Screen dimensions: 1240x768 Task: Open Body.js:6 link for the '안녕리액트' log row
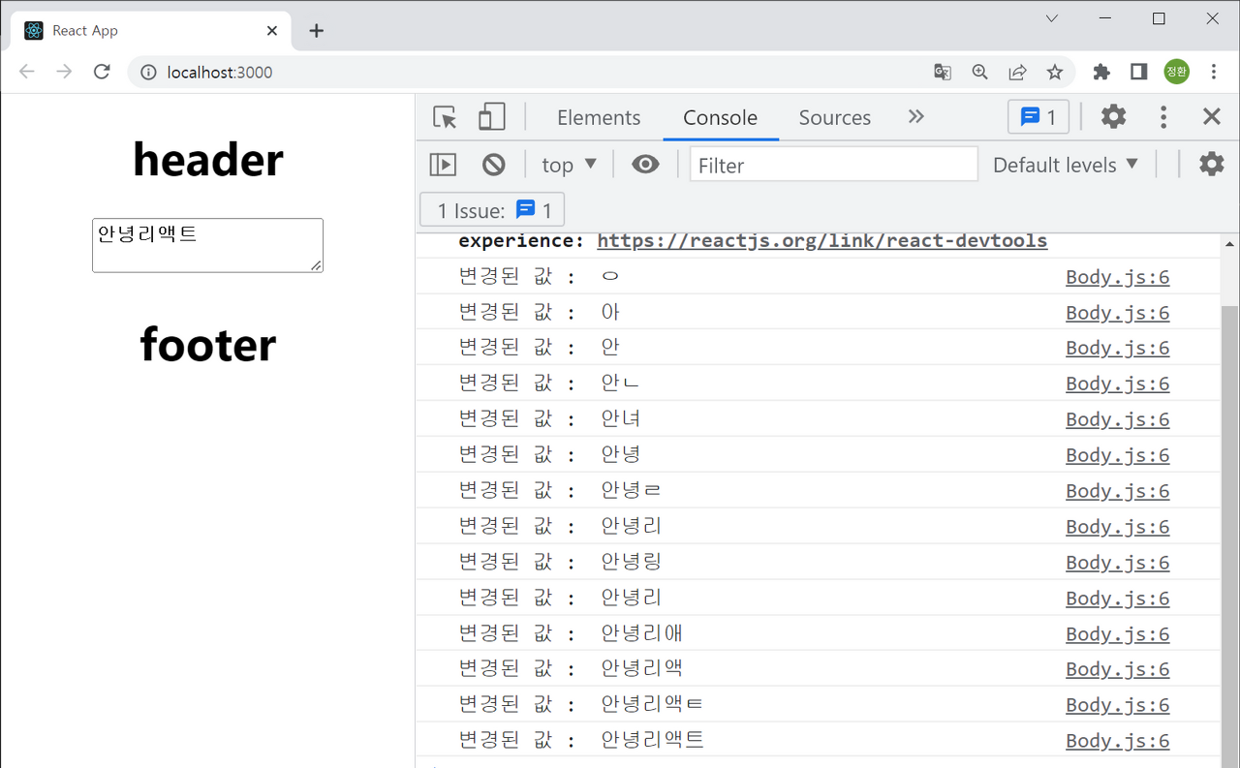click(1118, 741)
